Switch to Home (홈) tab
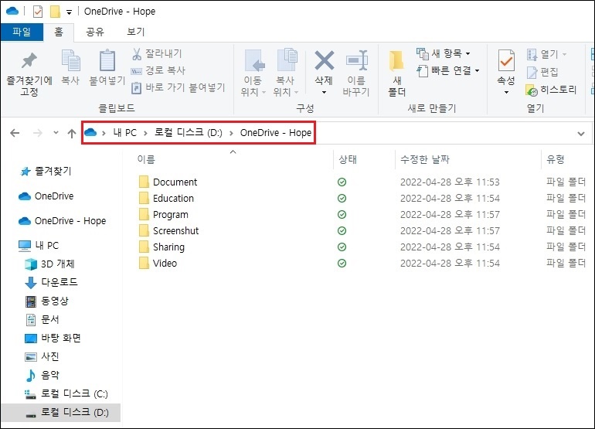Screen dimensions: 595x429 pyautogui.click(x=59, y=32)
